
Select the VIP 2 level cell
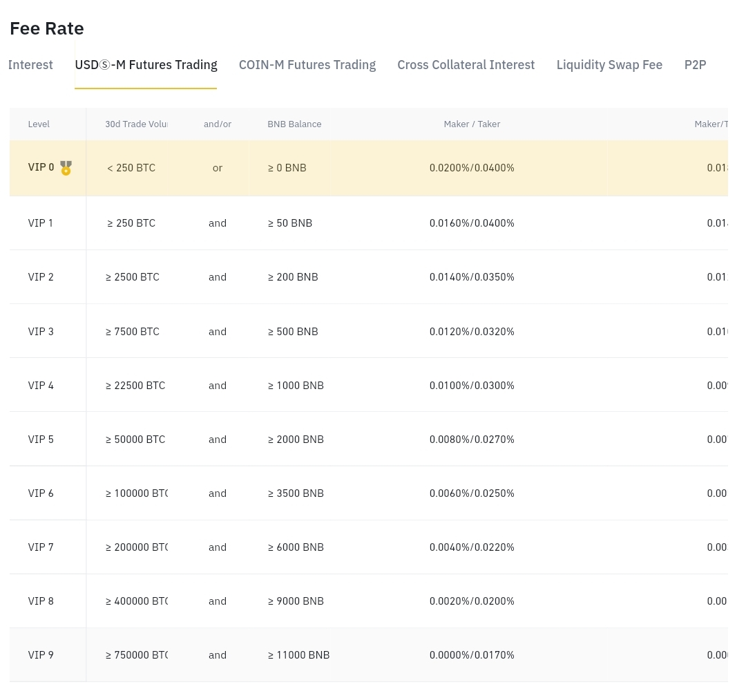[41, 277]
